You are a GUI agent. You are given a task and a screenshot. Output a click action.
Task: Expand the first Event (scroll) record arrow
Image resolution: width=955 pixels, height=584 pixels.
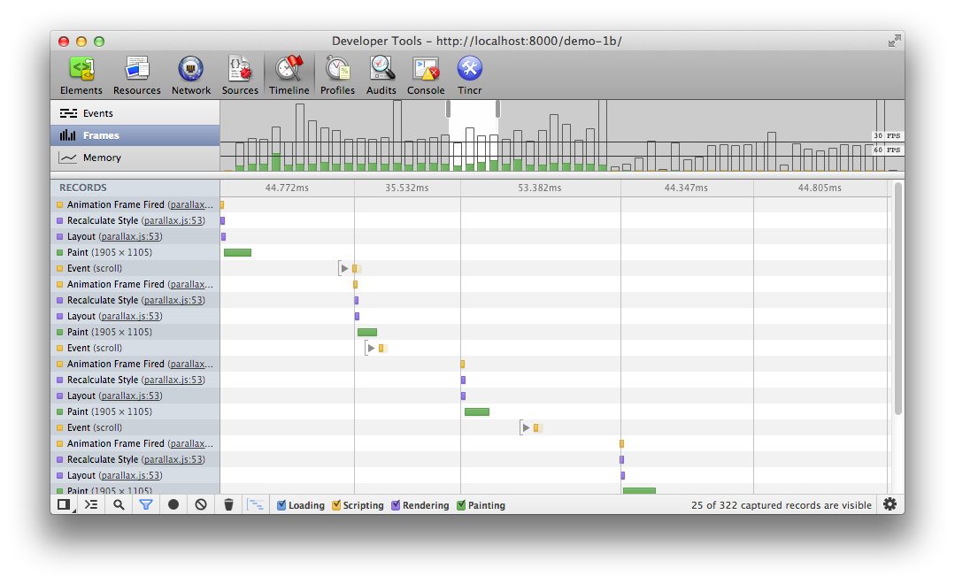click(x=344, y=268)
